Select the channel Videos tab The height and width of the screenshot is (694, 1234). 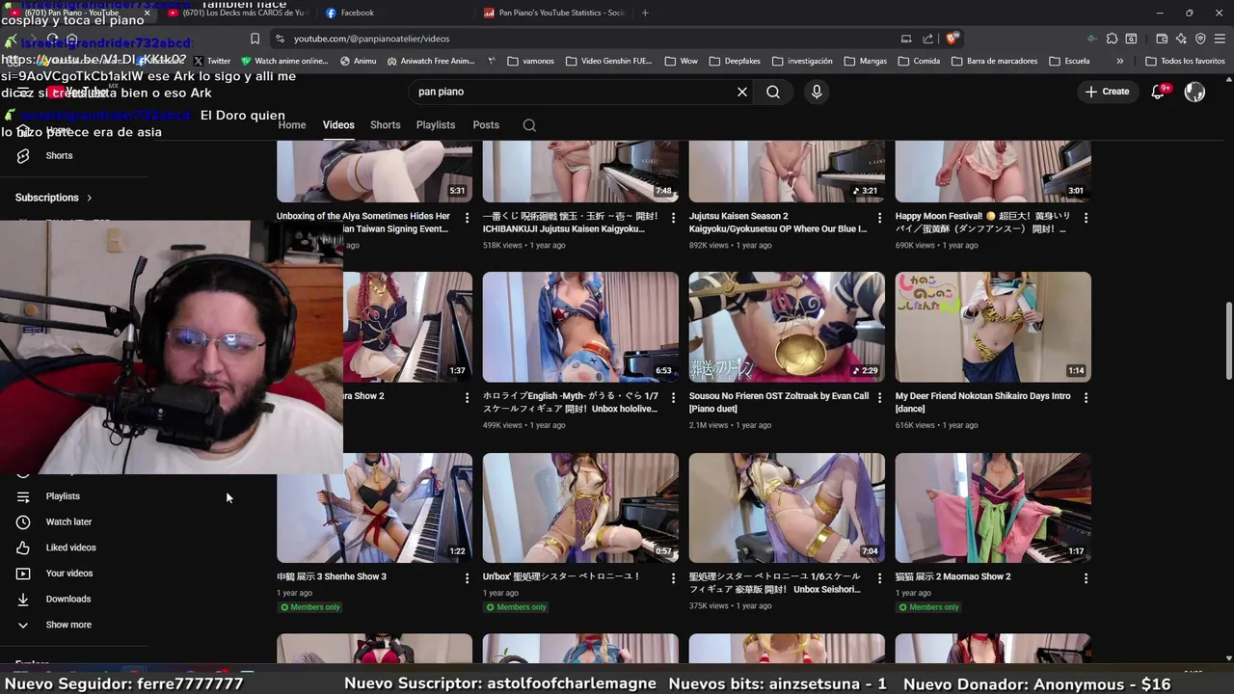tap(338, 125)
